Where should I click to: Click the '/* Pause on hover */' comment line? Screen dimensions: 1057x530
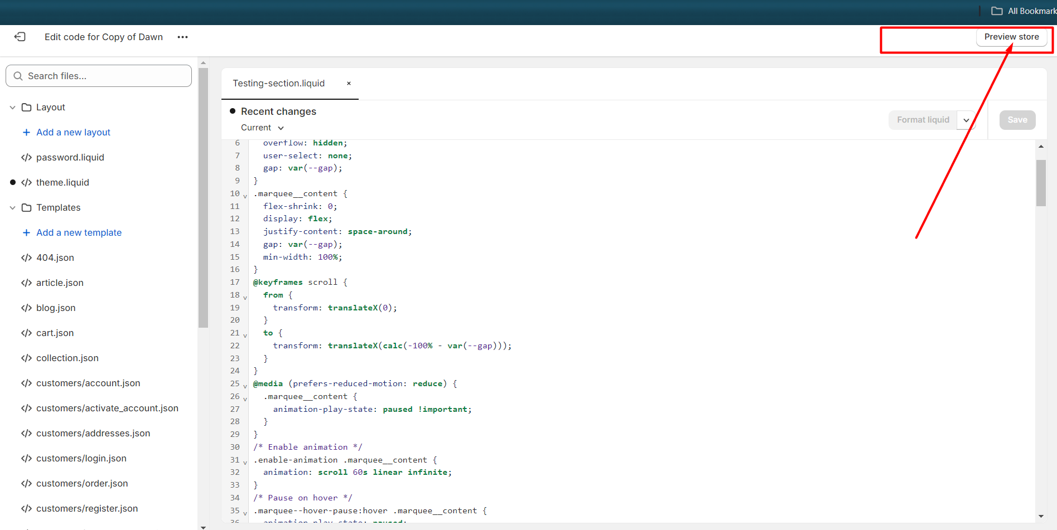[303, 498]
